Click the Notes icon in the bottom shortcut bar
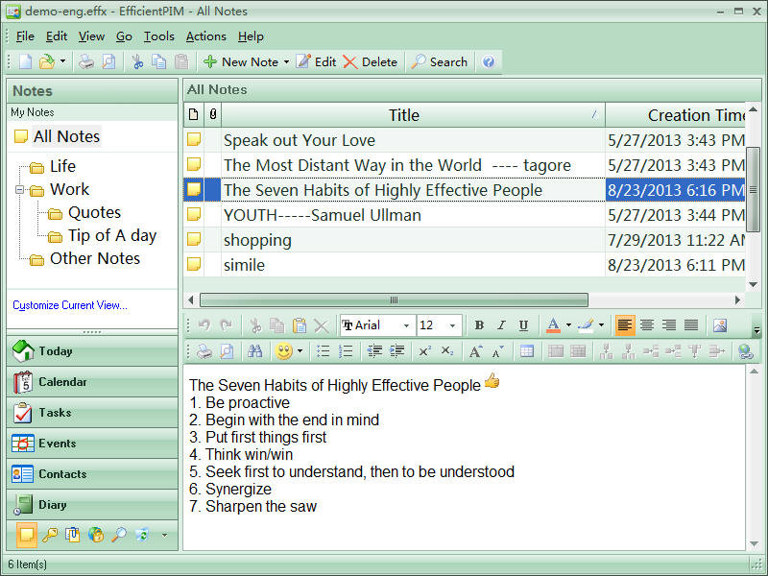Screen dimensions: 768x576 [x=27, y=535]
